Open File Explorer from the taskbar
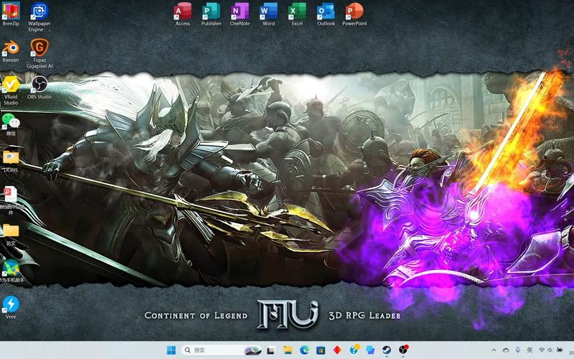This screenshot has height=359, width=574. (x=288, y=350)
